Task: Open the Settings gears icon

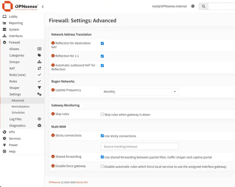Action: (x=39, y=94)
